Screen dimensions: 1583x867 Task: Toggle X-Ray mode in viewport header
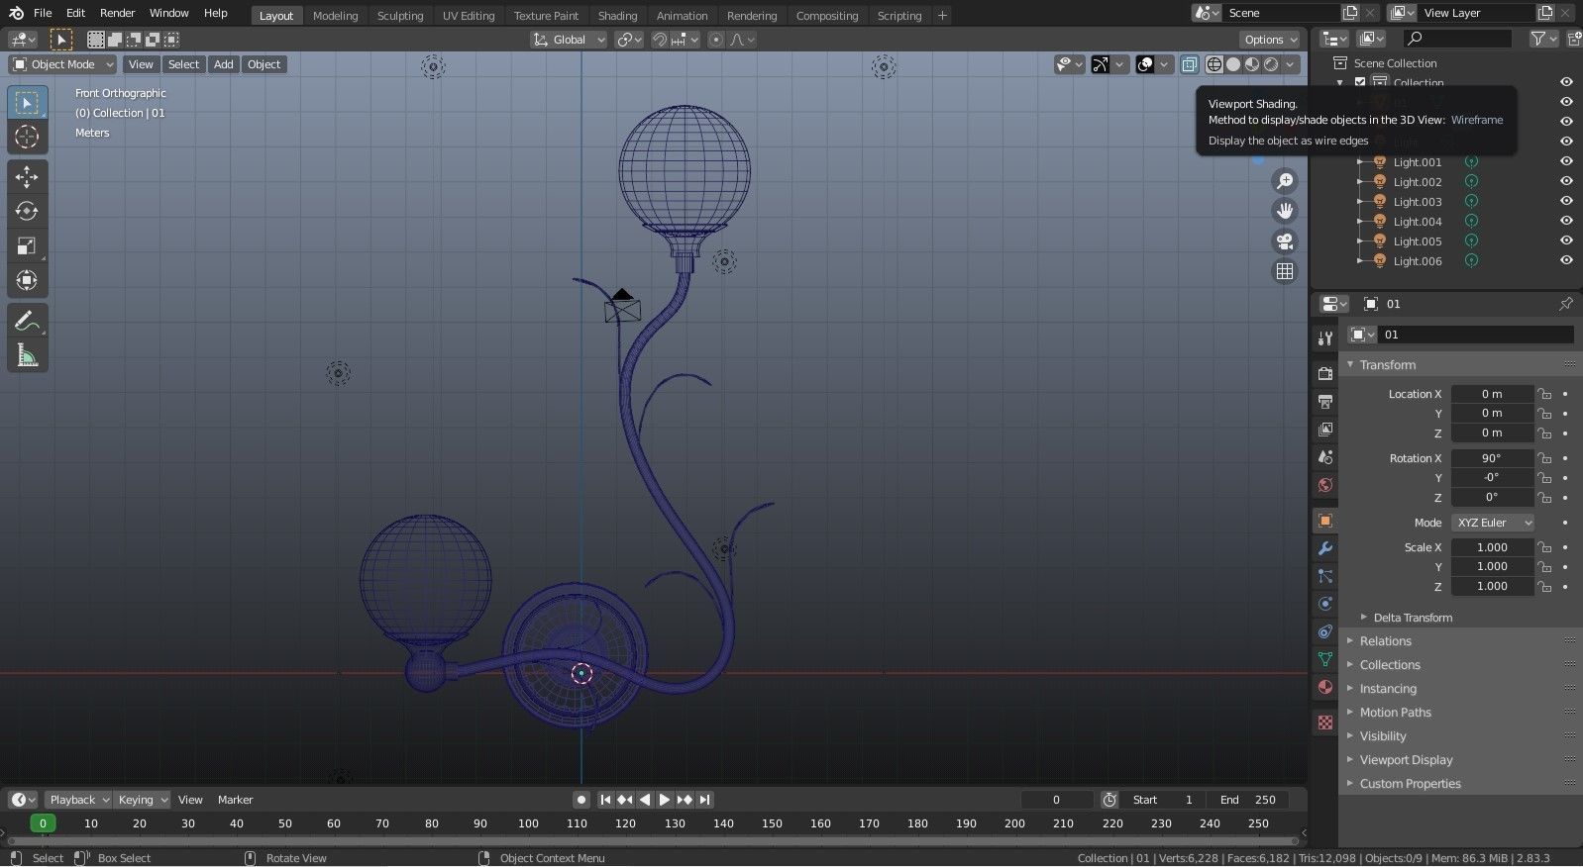[1189, 64]
